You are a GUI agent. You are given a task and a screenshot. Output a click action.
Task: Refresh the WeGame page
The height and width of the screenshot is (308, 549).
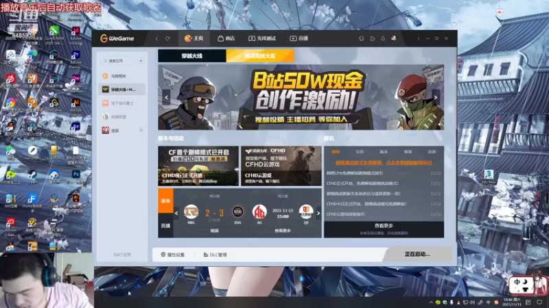tap(167, 38)
